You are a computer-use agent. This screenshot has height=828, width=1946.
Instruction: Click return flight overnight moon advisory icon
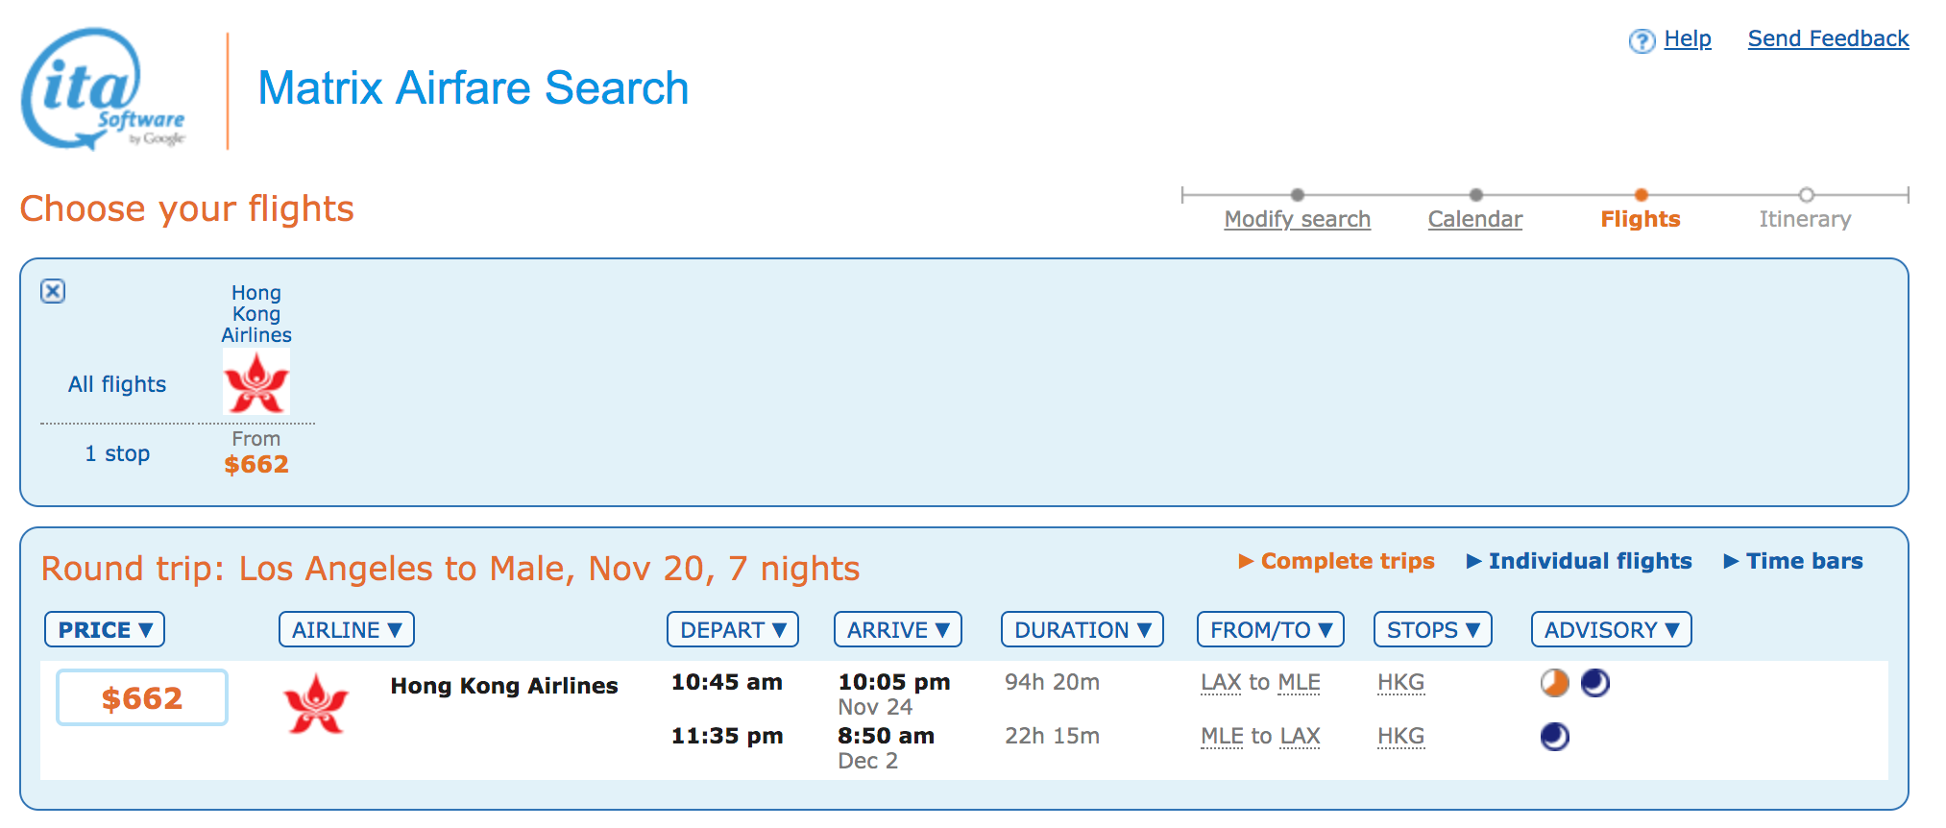[x=1554, y=737]
